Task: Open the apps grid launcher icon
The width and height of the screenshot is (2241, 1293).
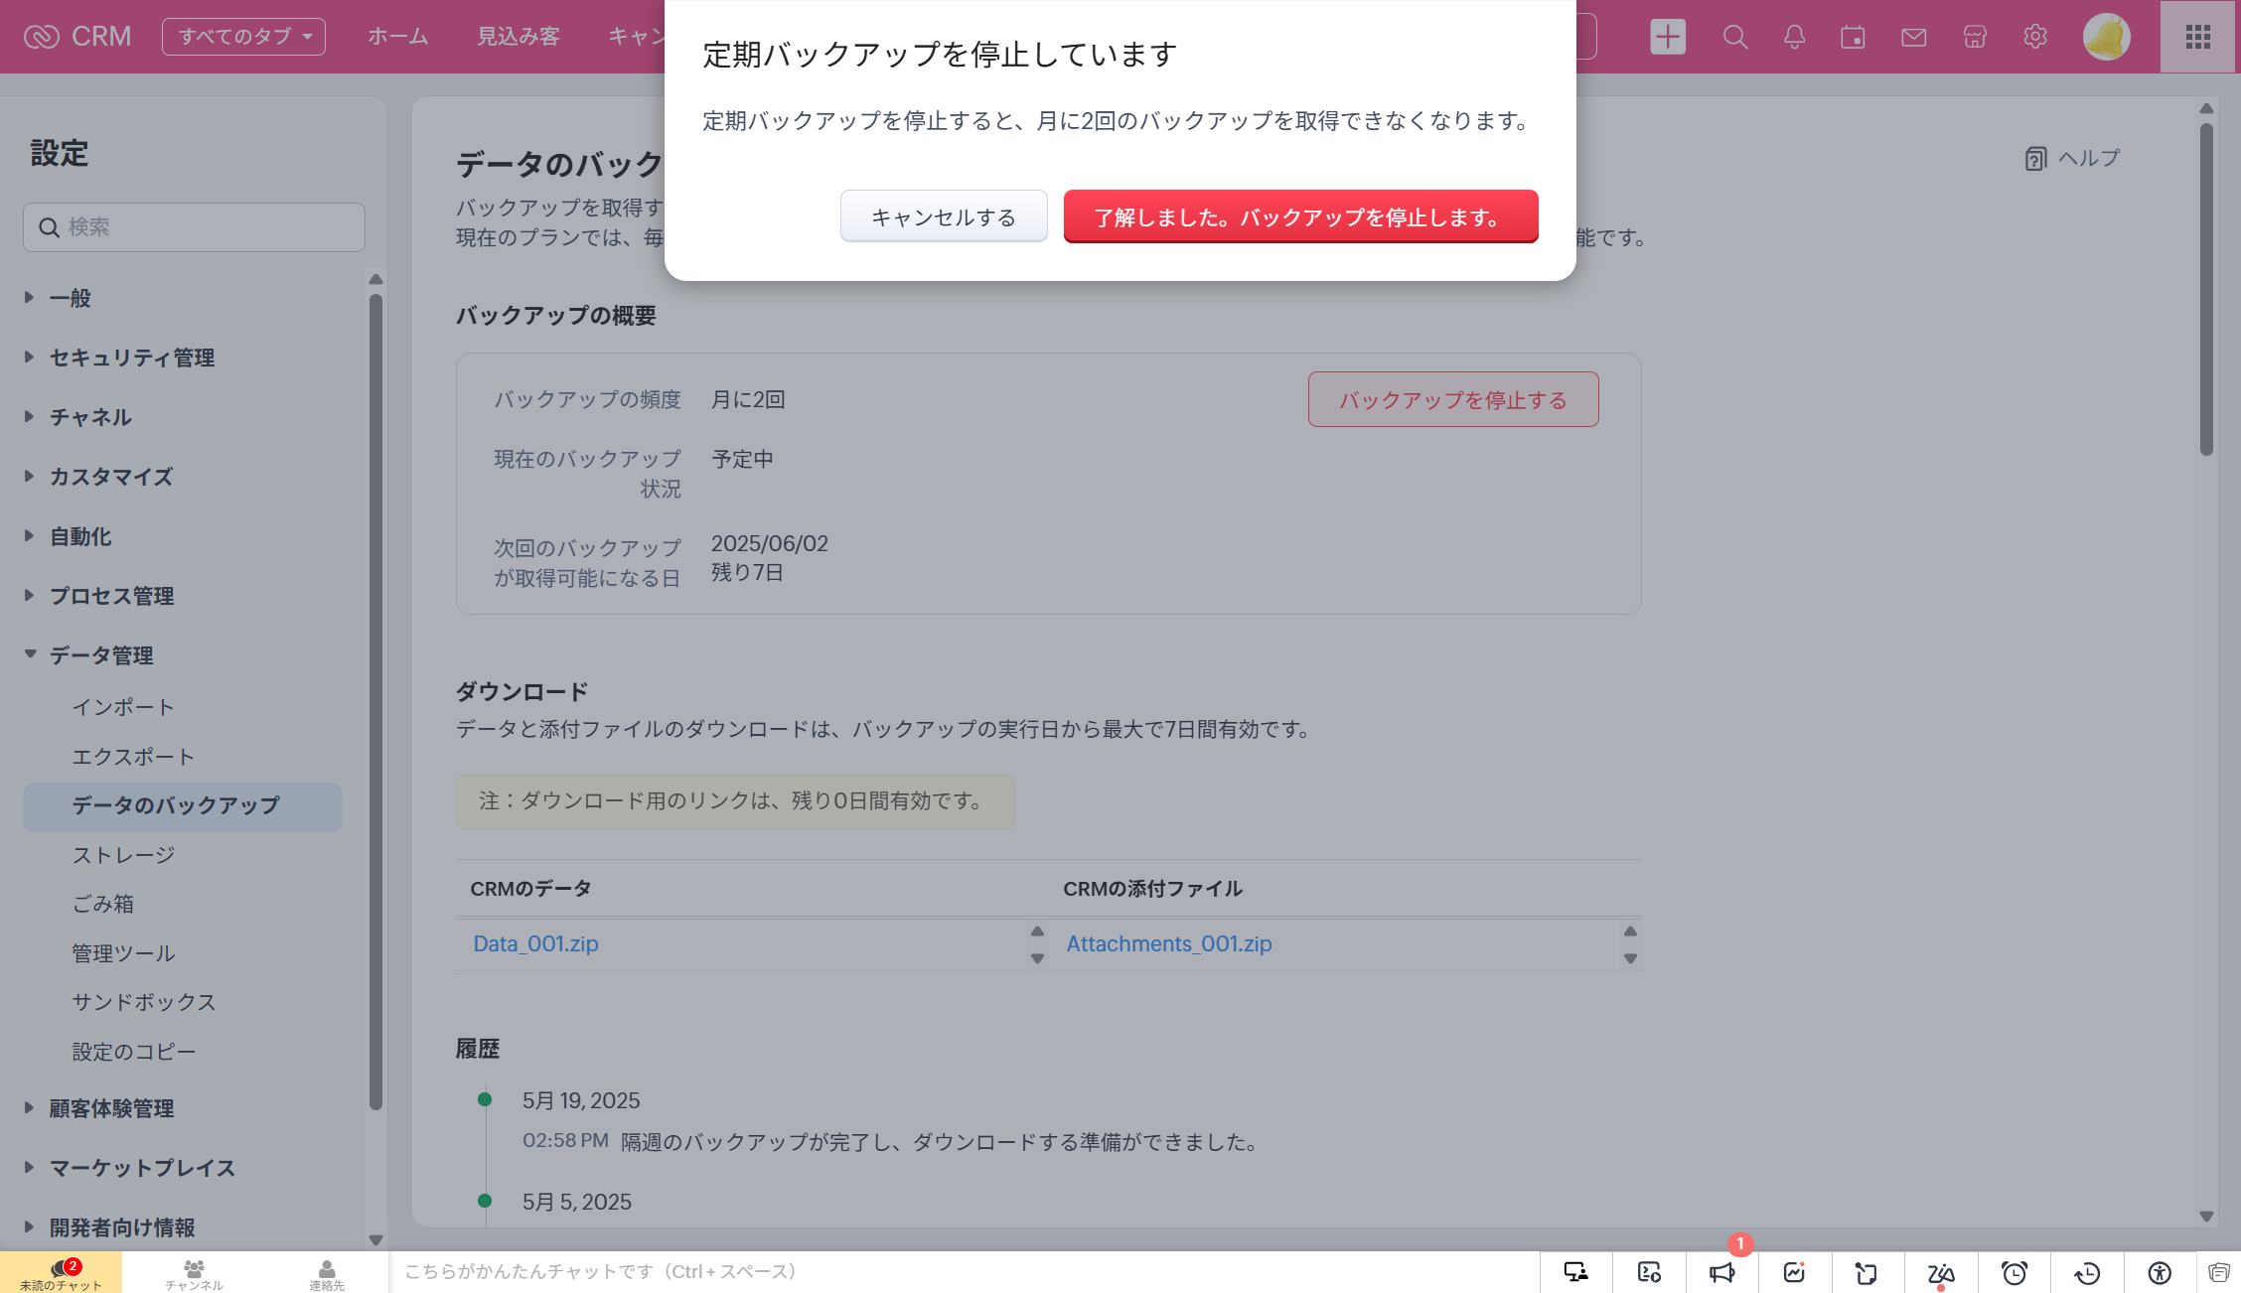Action: click(x=2197, y=37)
